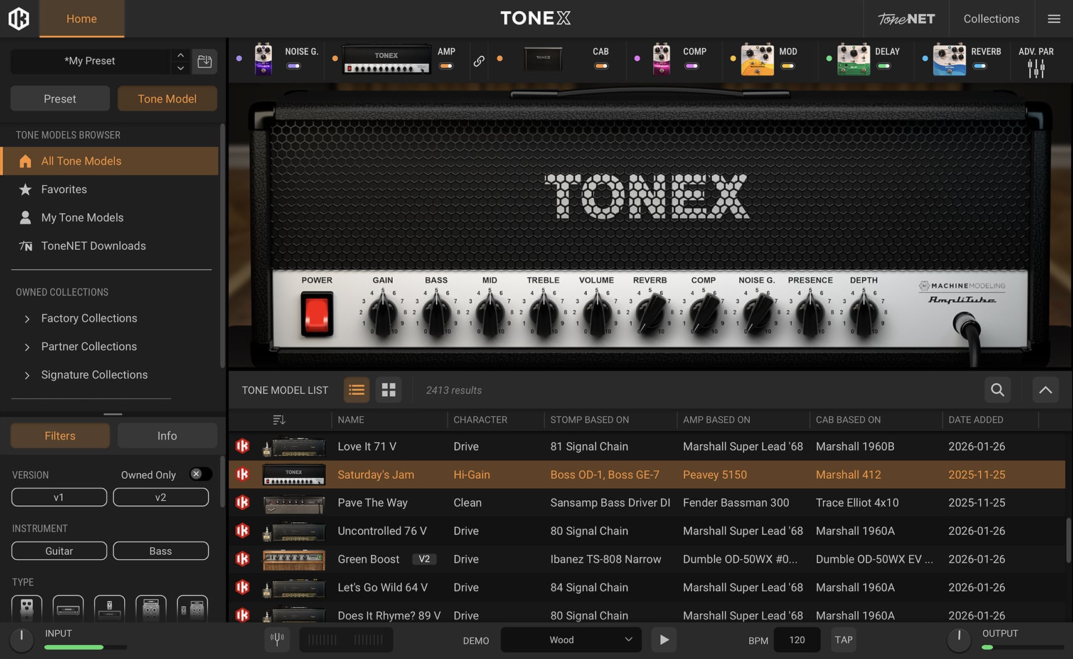This screenshot has width=1073, height=659.
Task: Filter by the Bass instrument button
Action: (161, 550)
